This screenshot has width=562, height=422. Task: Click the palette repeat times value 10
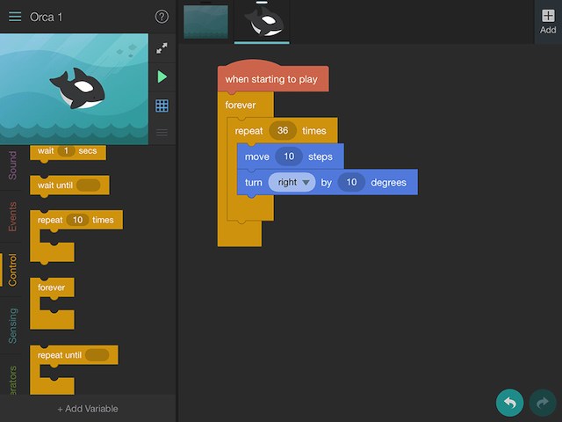coord(77,220)
